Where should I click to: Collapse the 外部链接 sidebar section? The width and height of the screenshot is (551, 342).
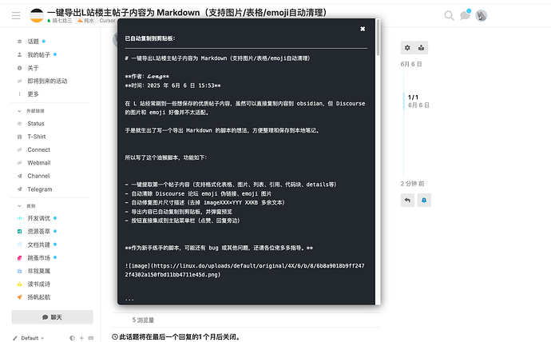coord(32,111)
